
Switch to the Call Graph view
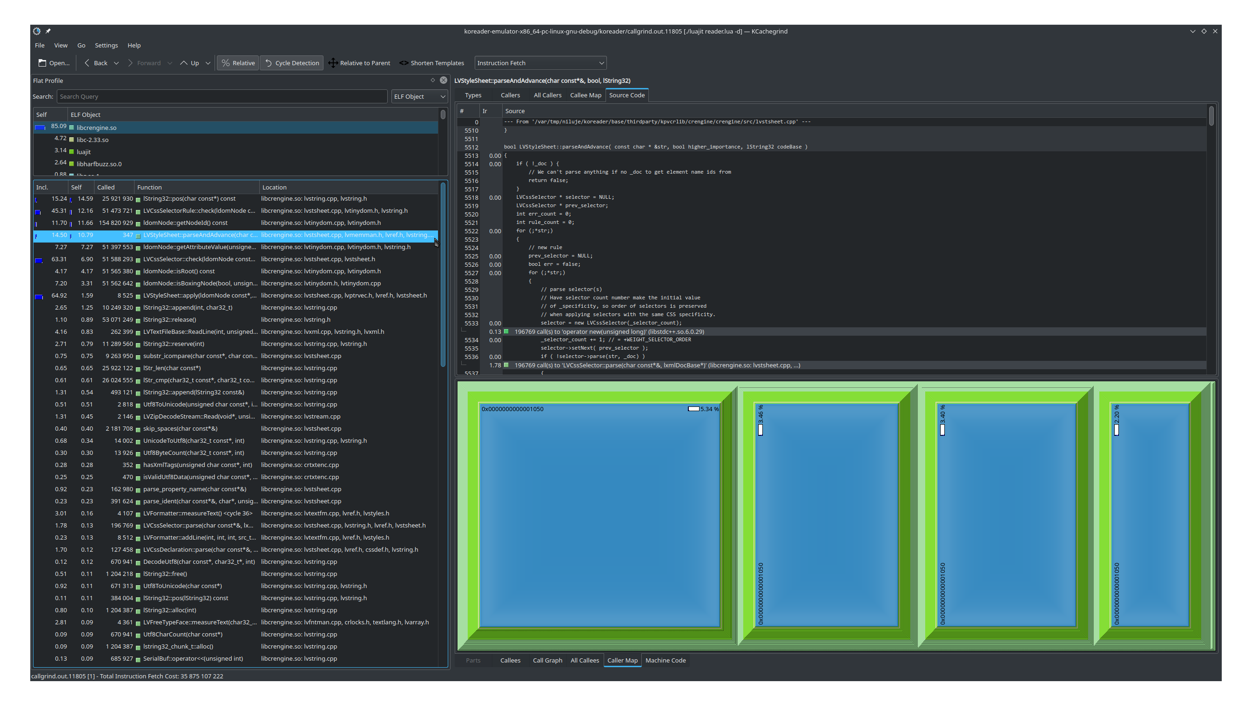pos(547,660)
